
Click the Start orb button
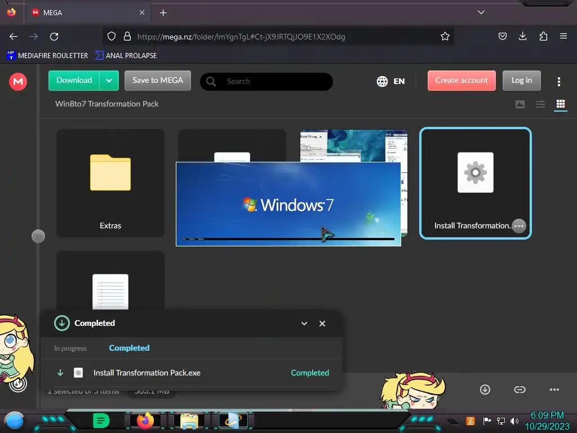tap(15, 421)
